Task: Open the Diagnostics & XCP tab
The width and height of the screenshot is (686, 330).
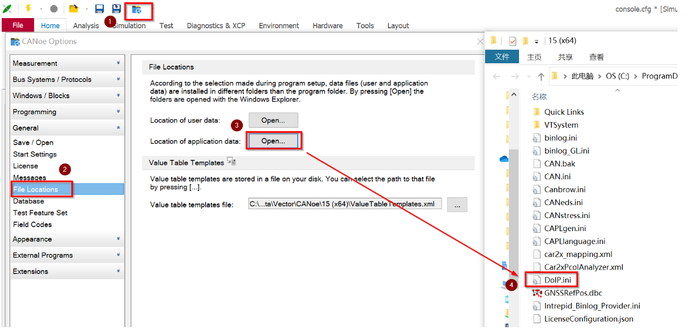Action: 216,25
